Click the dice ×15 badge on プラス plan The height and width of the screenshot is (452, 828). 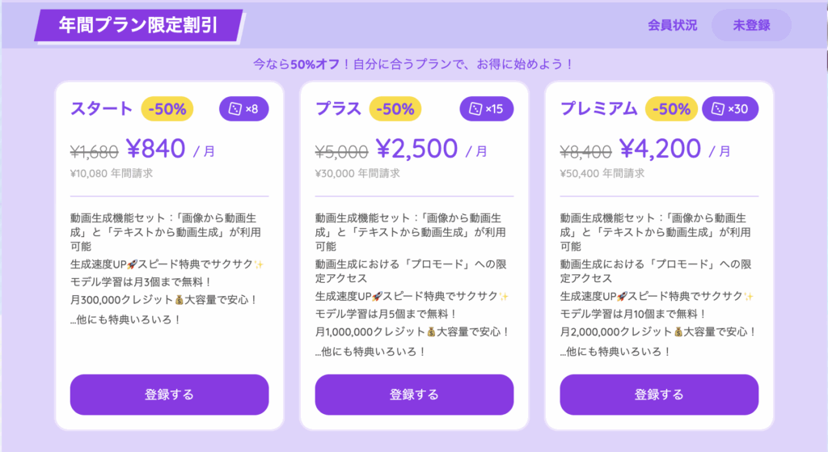coord(486,109)
